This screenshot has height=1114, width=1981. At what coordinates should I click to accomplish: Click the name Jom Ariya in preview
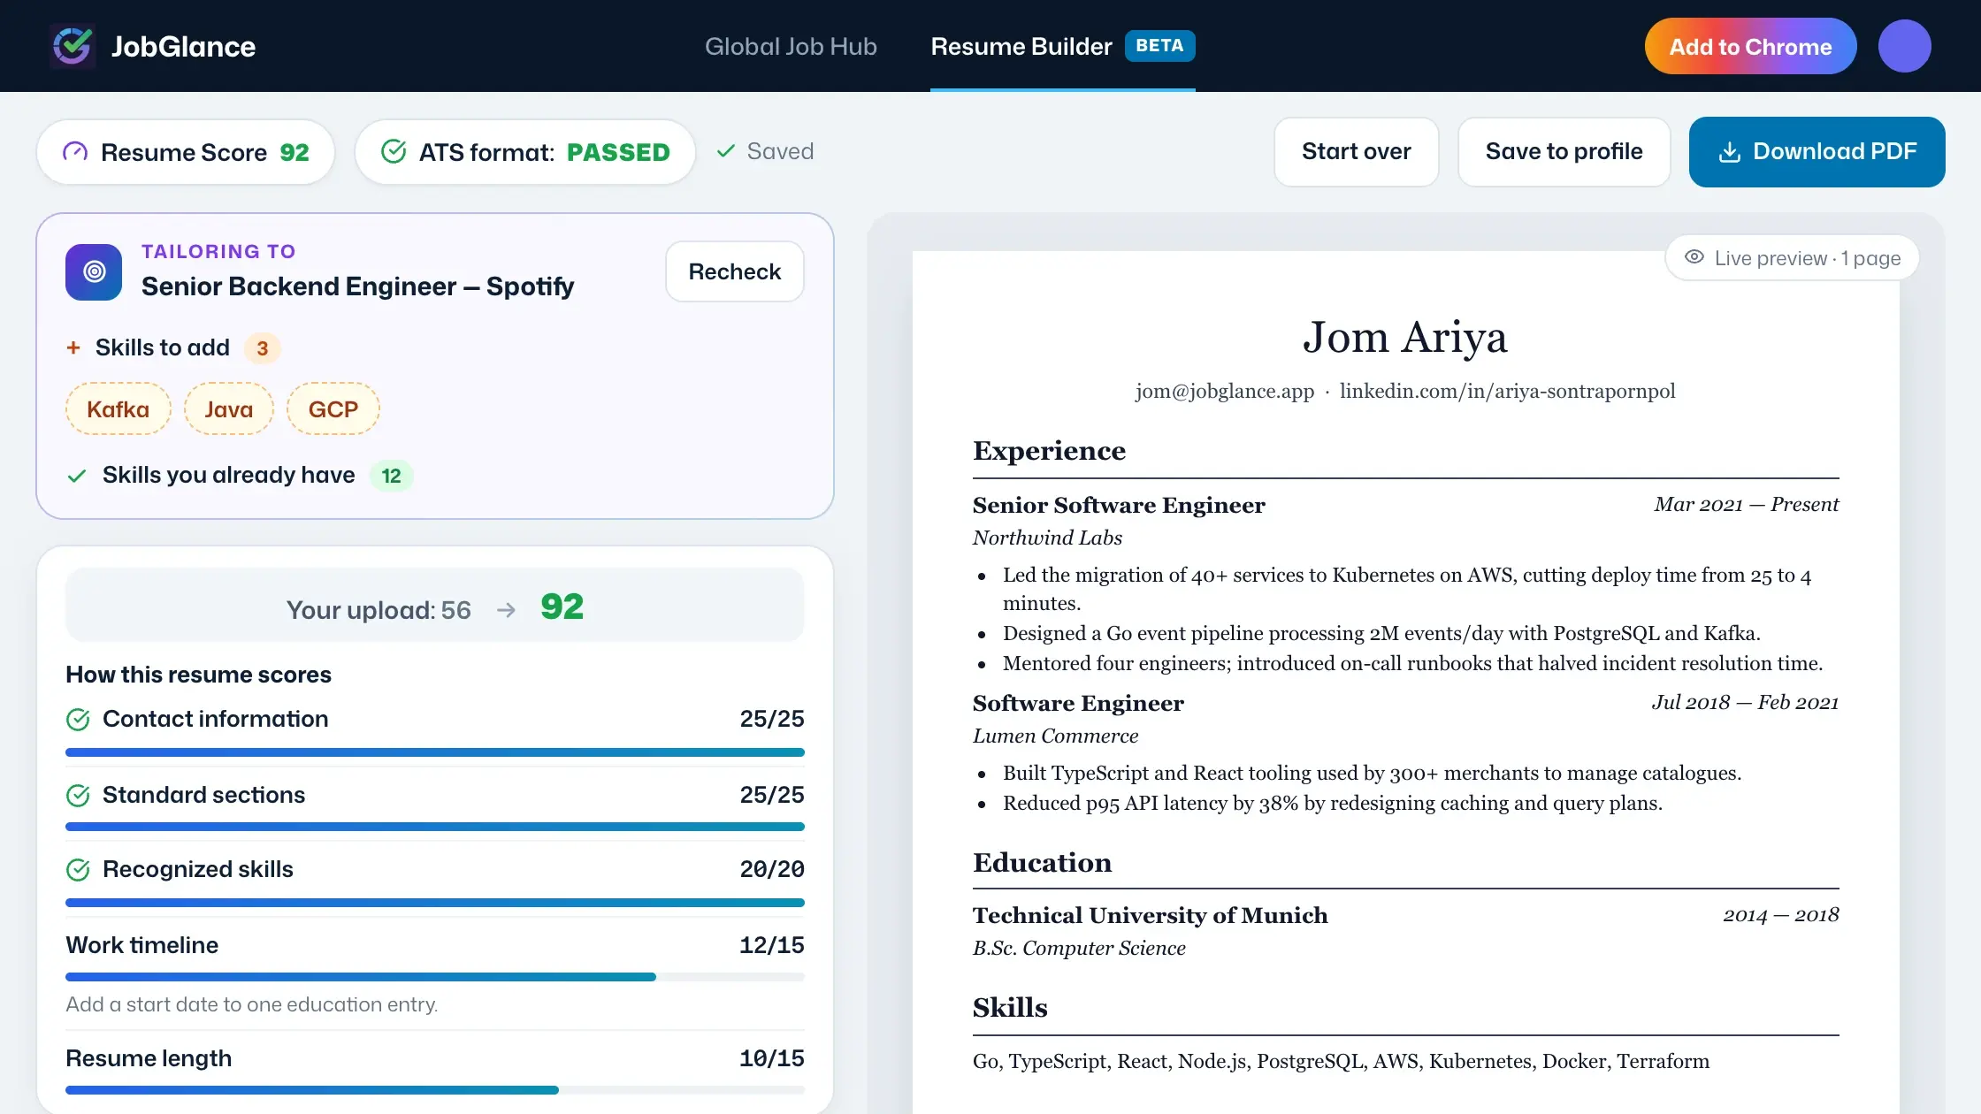pyautogui.click(x=1404, y=337)
